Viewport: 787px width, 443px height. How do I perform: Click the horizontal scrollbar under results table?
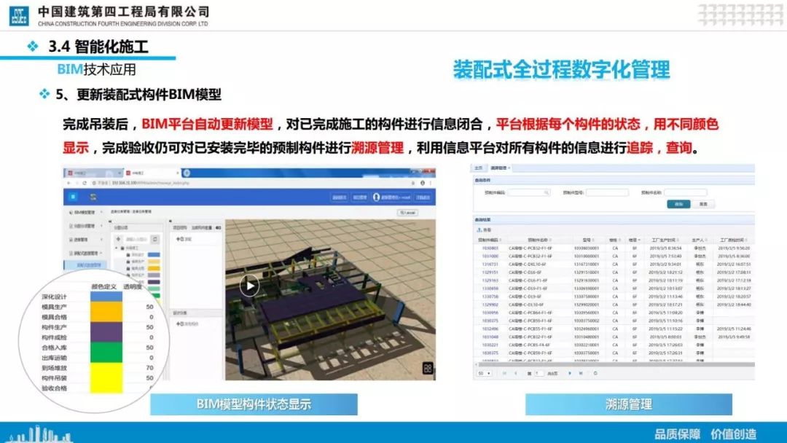[x=615, y=364]
